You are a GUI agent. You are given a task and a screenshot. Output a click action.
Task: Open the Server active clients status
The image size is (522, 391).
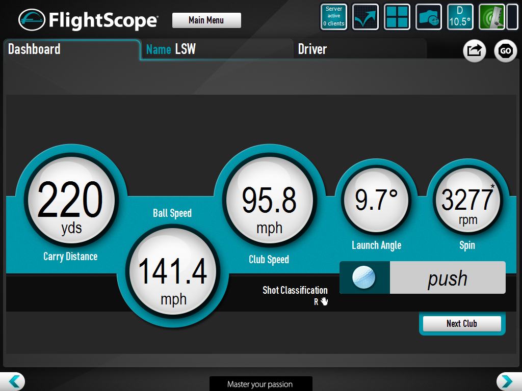[x=334, y=17]
